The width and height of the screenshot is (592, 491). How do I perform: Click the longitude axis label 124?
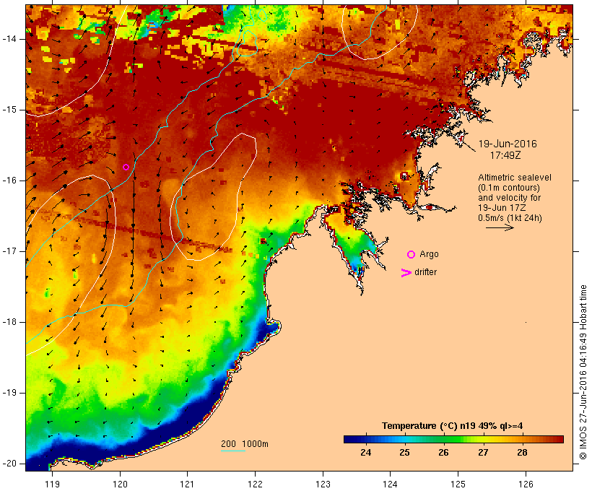tap(390, 485)
